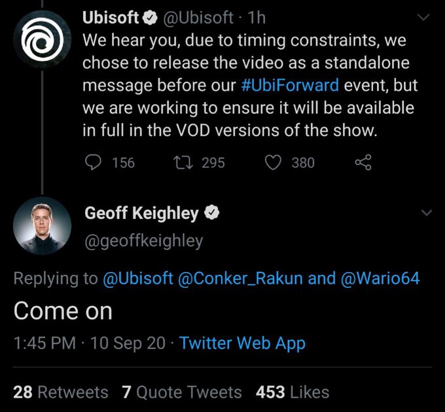
Task: Open @Ubisoft mention in reply line
Action: coord(137,278)
